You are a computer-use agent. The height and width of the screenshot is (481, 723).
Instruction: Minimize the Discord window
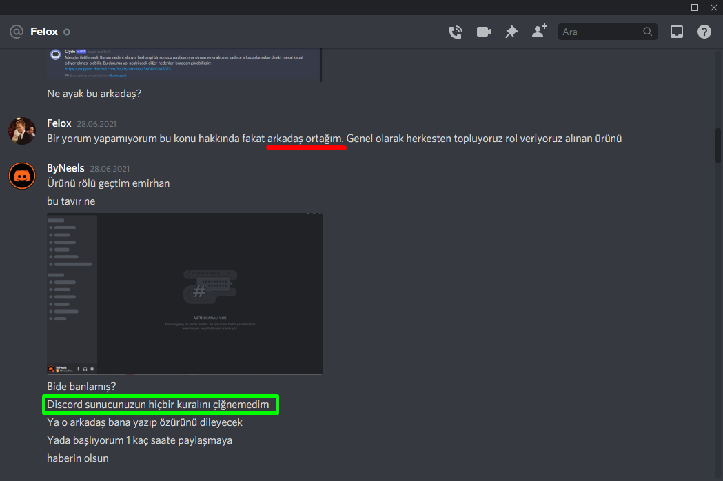click(x=675, y=8)
